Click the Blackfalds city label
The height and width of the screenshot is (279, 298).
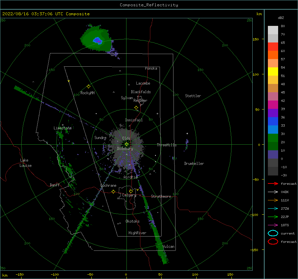pyautogui.click(x=141, y=92)
